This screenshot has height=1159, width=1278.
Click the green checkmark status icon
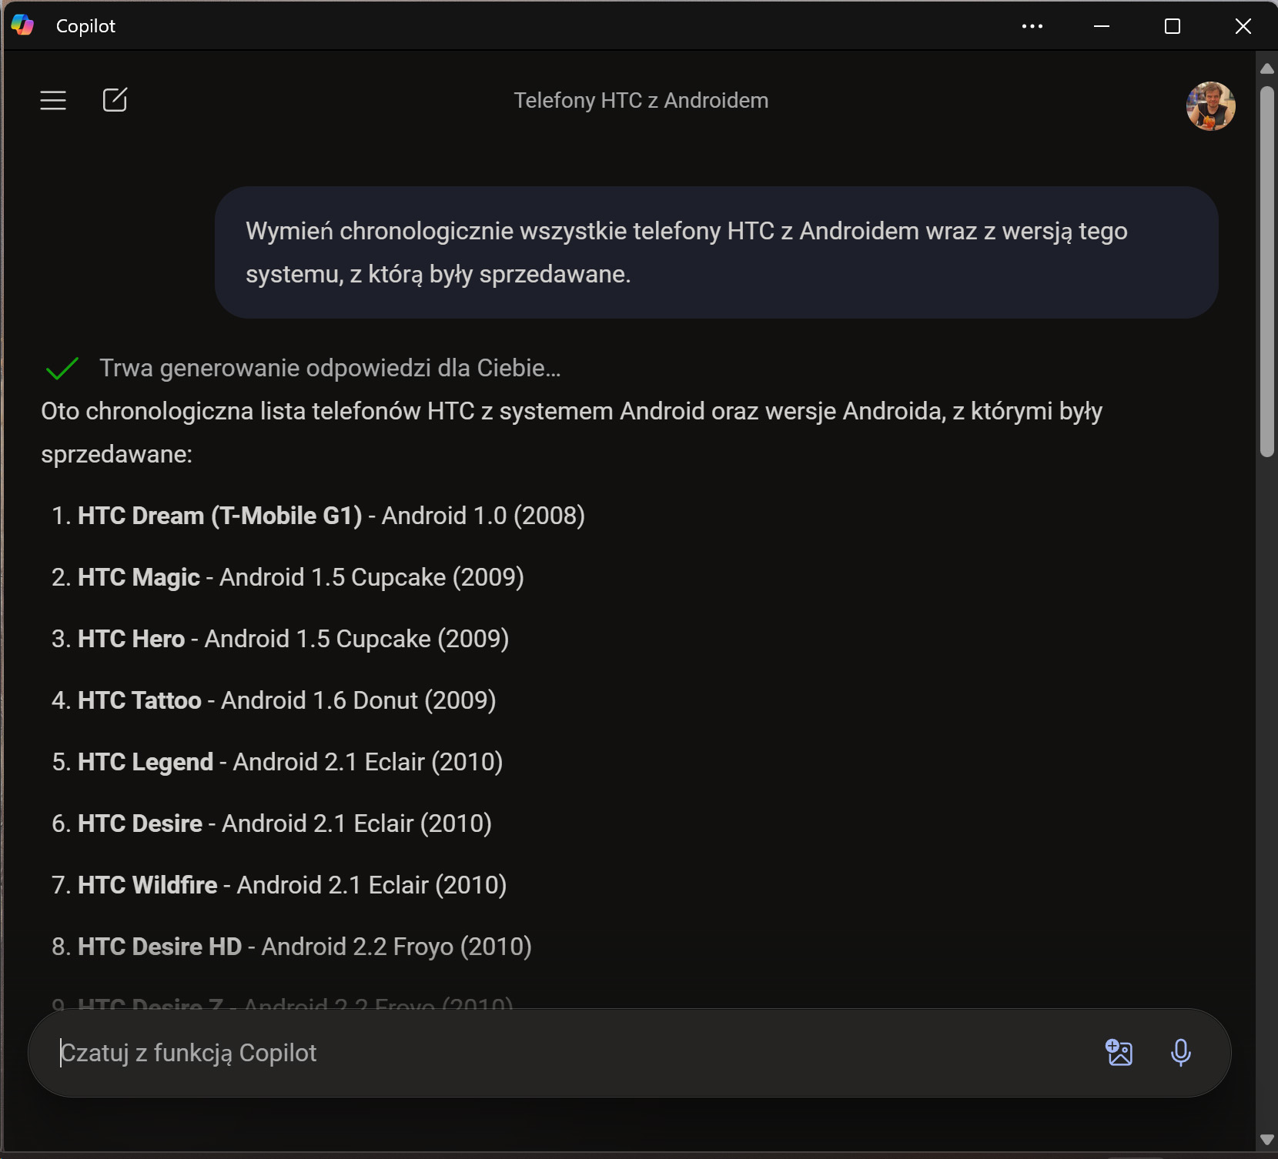[x=62, y=369]
